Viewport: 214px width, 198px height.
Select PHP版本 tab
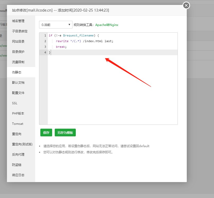point(18,113)
